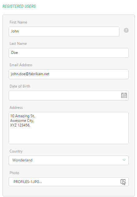Click the Last Name label
Viewport: 137px width, 197px height.
tap(18, 44)
